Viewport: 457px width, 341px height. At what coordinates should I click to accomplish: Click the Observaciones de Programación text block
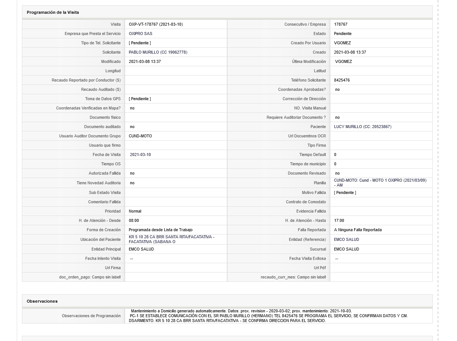269,316
